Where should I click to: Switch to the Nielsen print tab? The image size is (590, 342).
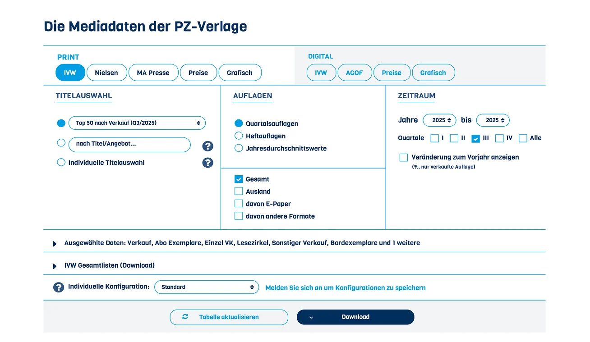(106, 73)
